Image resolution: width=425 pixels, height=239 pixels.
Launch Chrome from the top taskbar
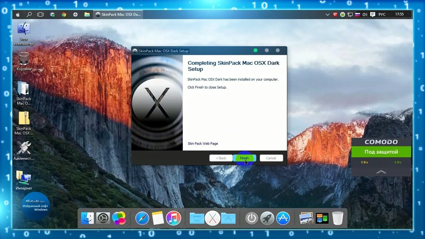coord(64,15)
